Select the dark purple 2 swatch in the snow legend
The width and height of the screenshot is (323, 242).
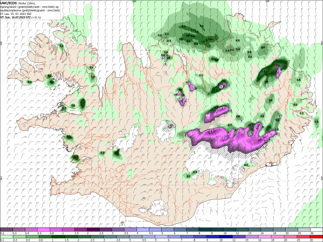pos(93,230)
